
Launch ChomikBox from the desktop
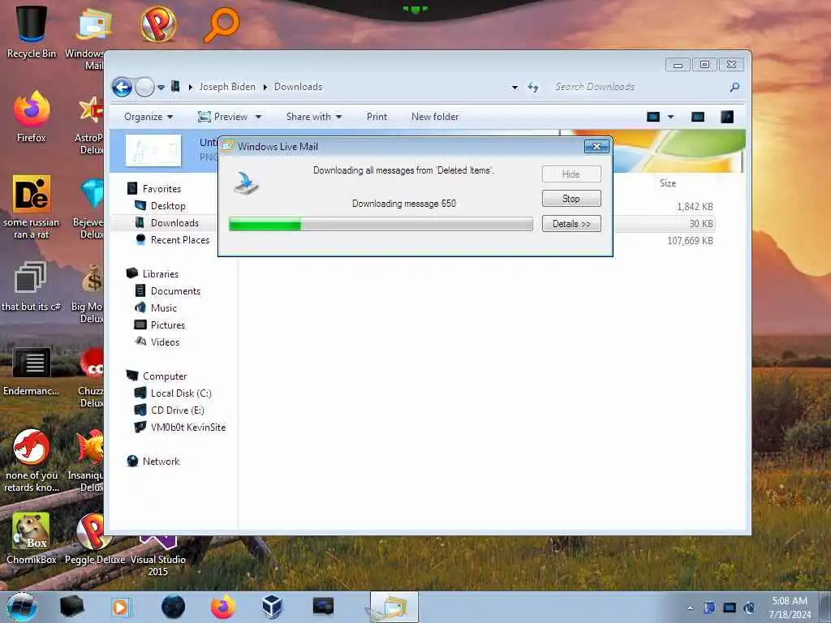pyautogui.click(x=32, y=539)
